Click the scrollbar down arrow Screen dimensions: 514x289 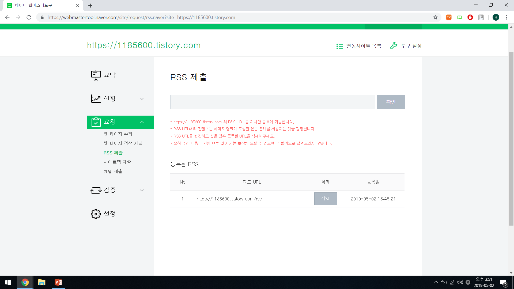(x=511, y=273)
